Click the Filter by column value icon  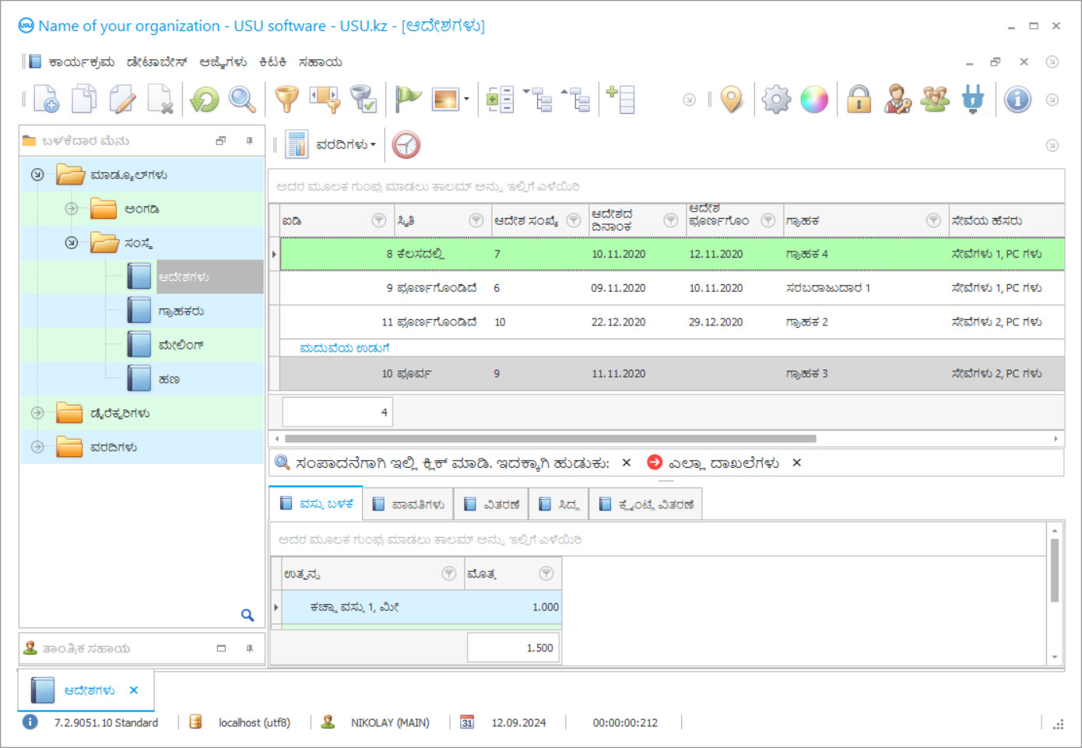click(325, 100)
